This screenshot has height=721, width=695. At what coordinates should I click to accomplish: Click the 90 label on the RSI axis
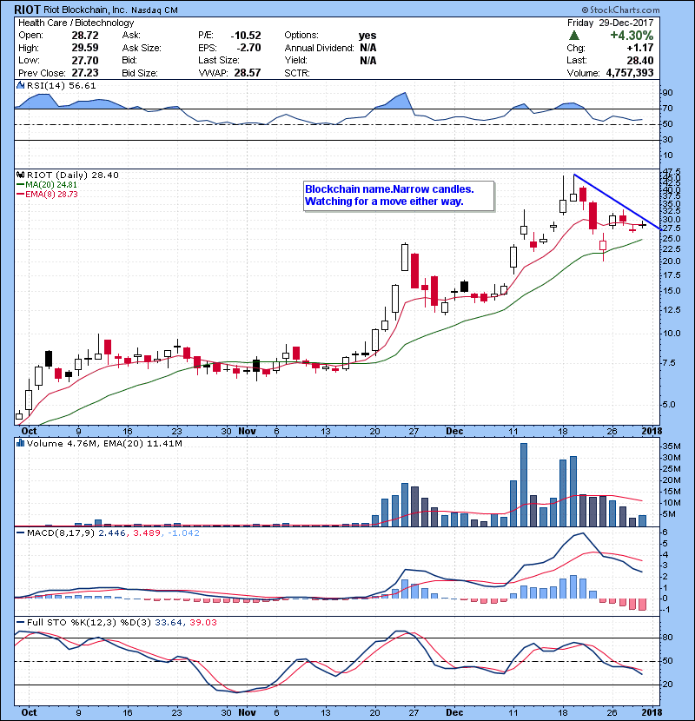[x=667, y=93]
